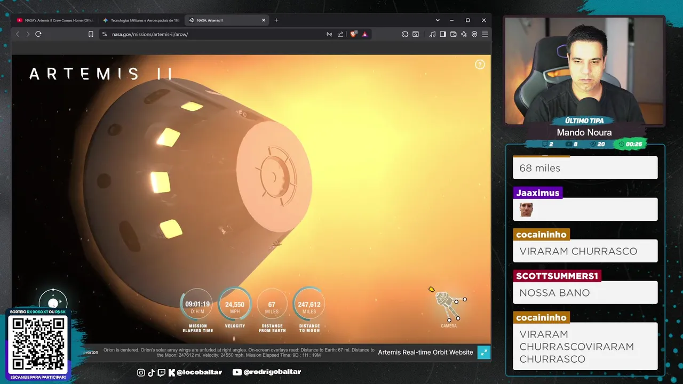Open a new browser tab with plus button
The width and height of the screenshot is (683, 384).
tap(276, 20)
